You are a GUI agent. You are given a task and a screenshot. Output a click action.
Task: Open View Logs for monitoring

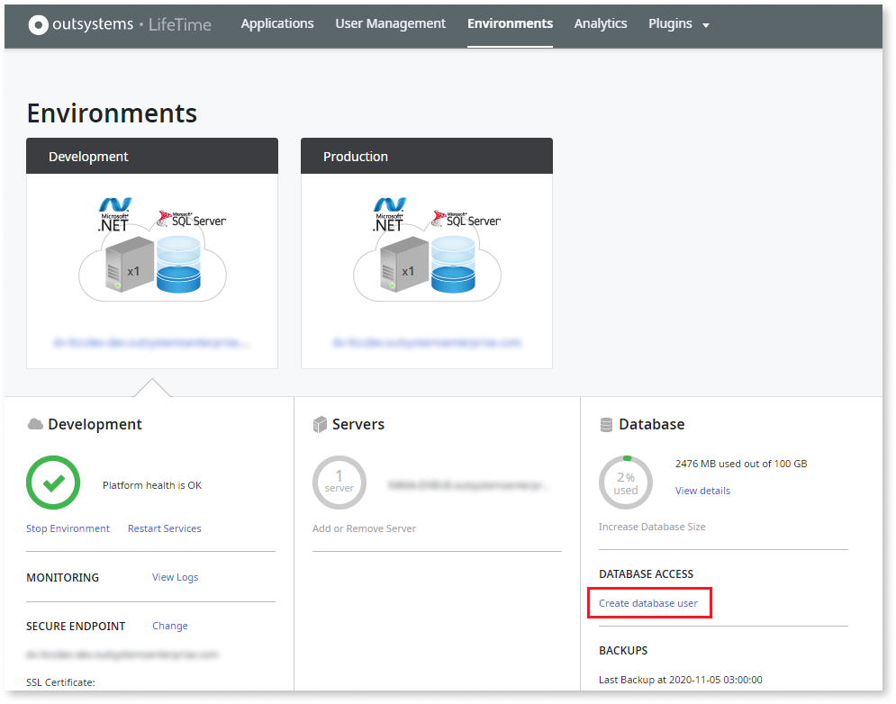[175, 577]
